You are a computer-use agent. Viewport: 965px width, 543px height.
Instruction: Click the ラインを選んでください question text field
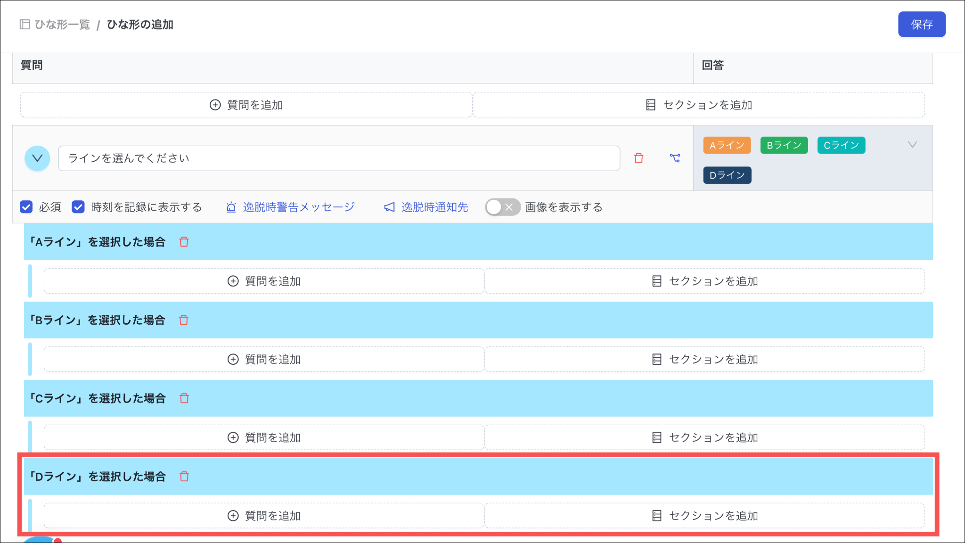[x=338, y=158]
